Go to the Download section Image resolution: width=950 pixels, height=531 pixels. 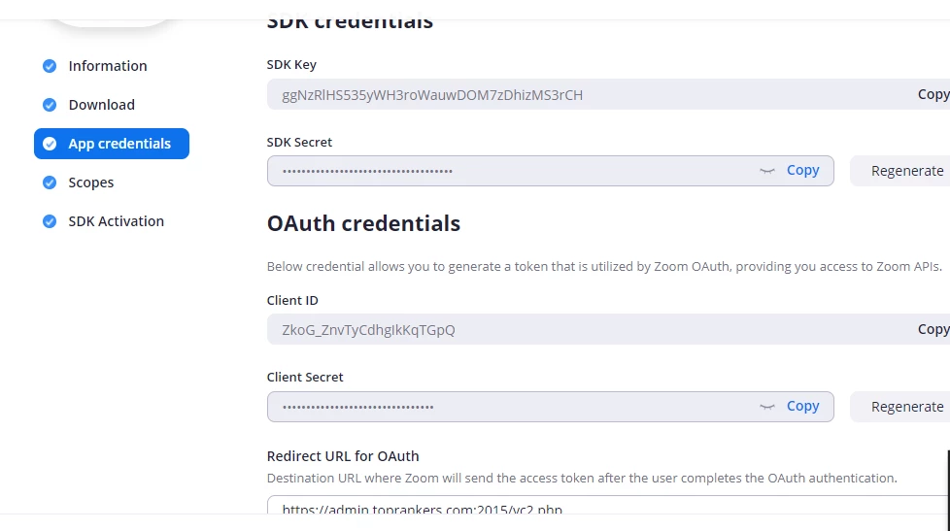pos(101,105)
